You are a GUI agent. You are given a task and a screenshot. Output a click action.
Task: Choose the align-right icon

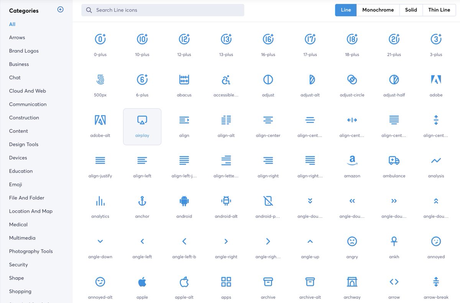[x=268, y=161]
